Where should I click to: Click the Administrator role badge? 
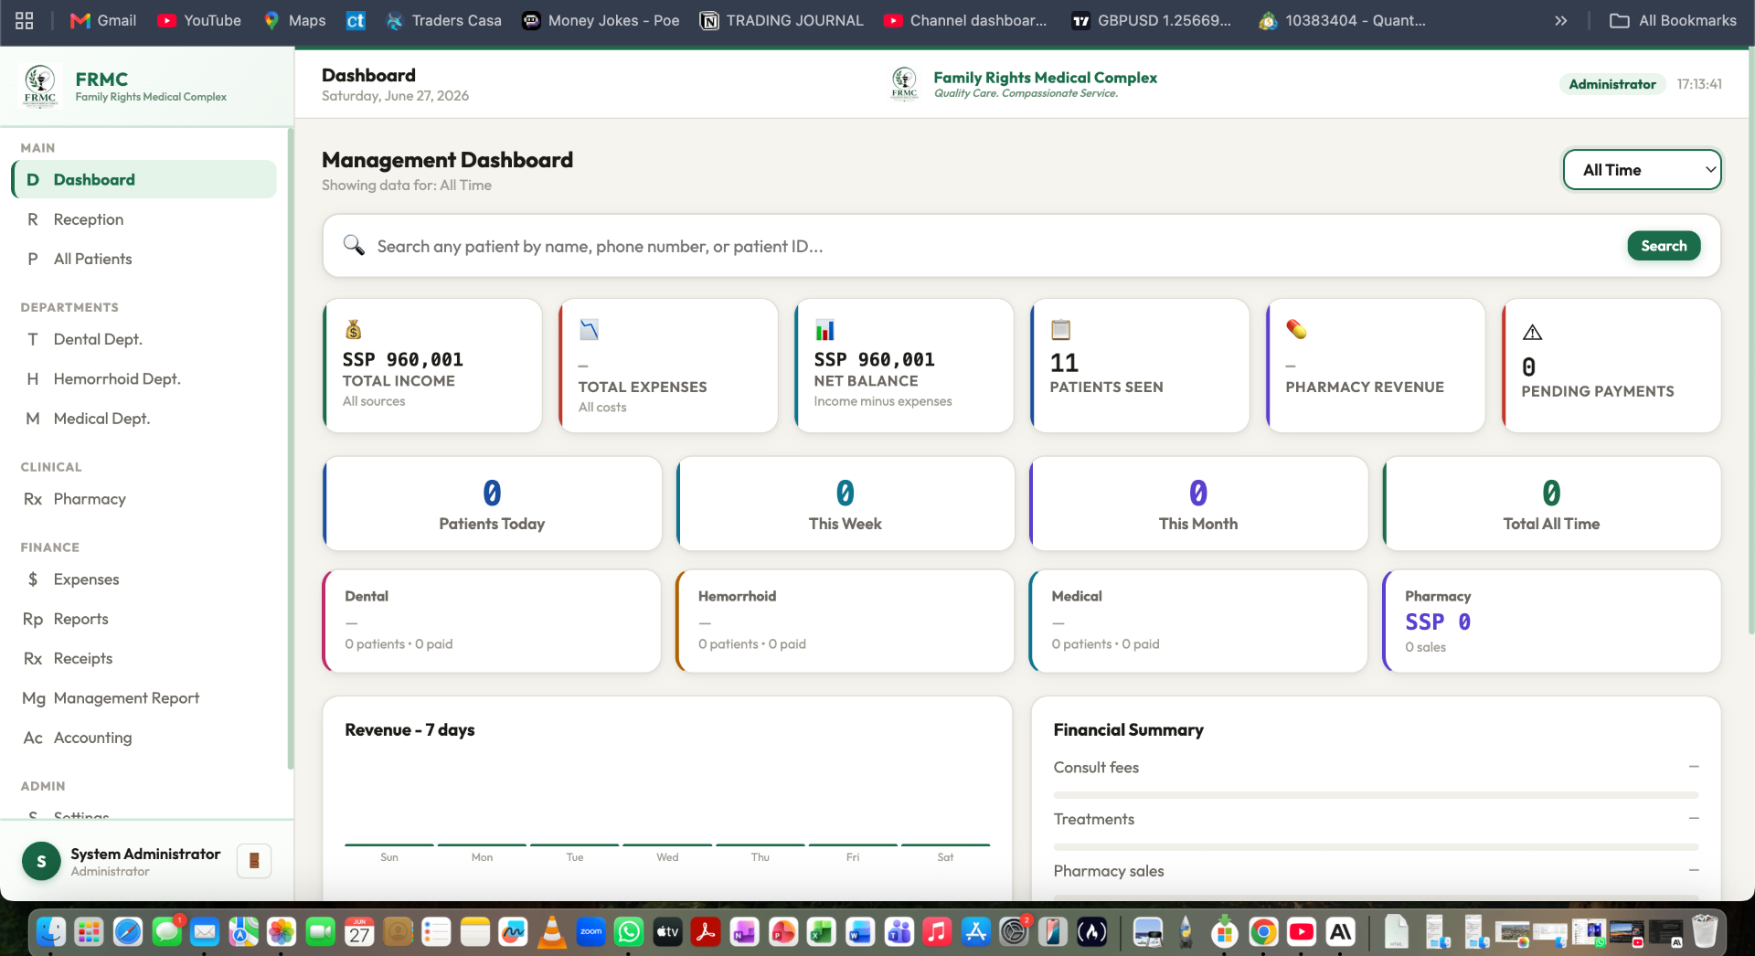click(x=1611, y=84)
